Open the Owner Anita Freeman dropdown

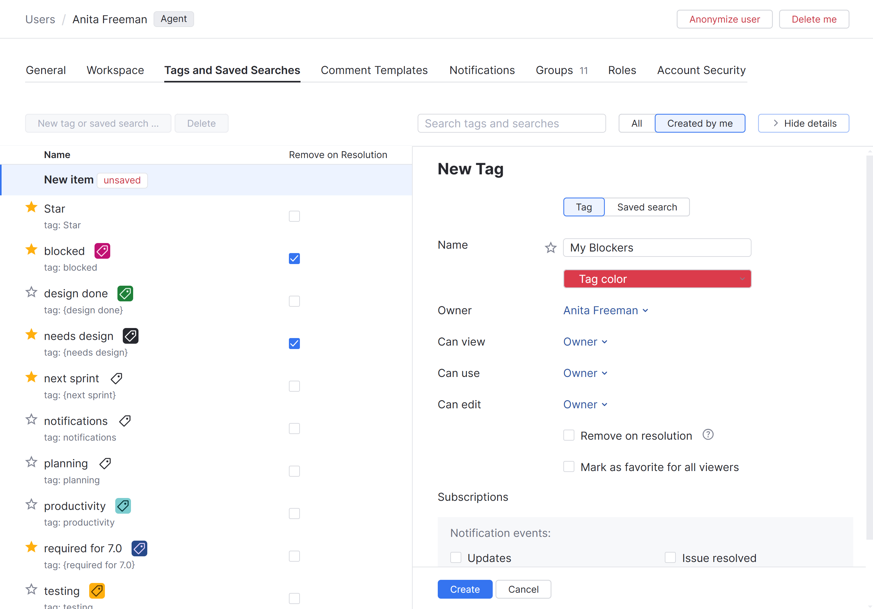pos(605,310)
